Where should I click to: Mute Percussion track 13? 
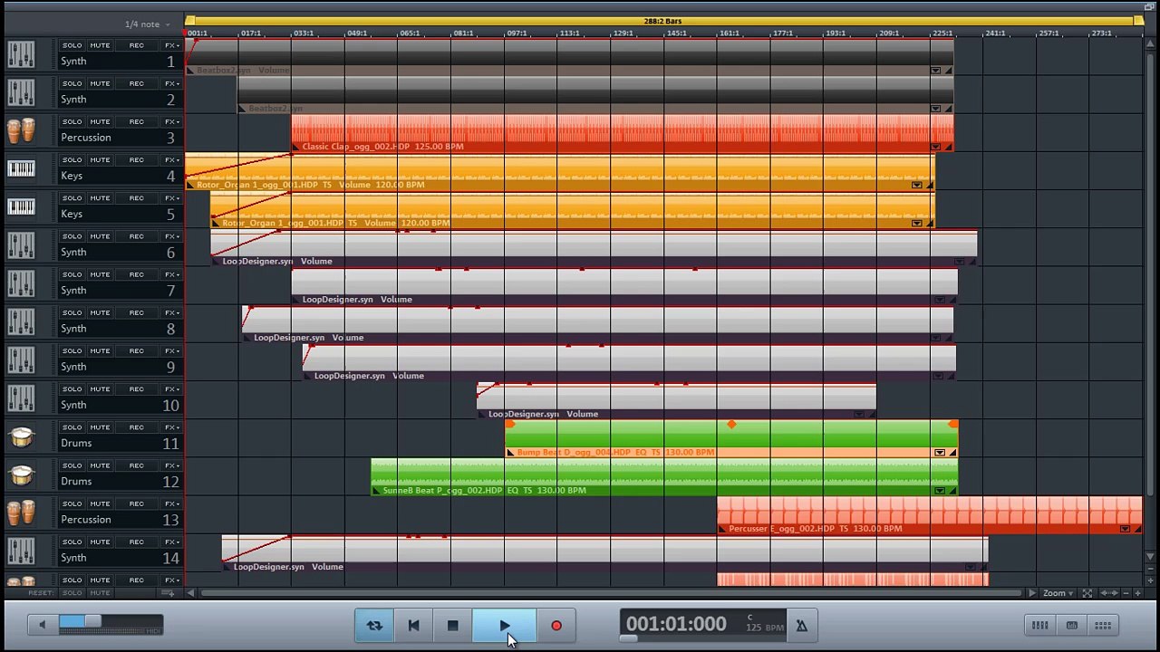[x=100, y=503]
